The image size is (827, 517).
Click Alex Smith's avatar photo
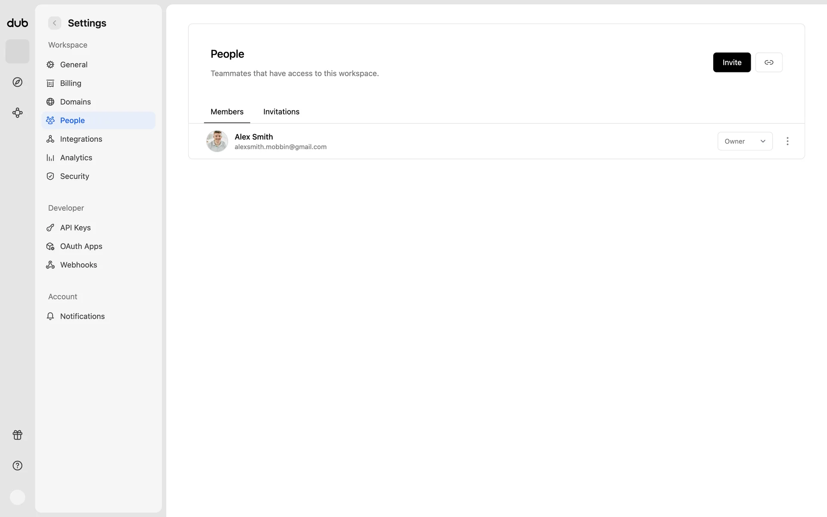tap(217, 141)
